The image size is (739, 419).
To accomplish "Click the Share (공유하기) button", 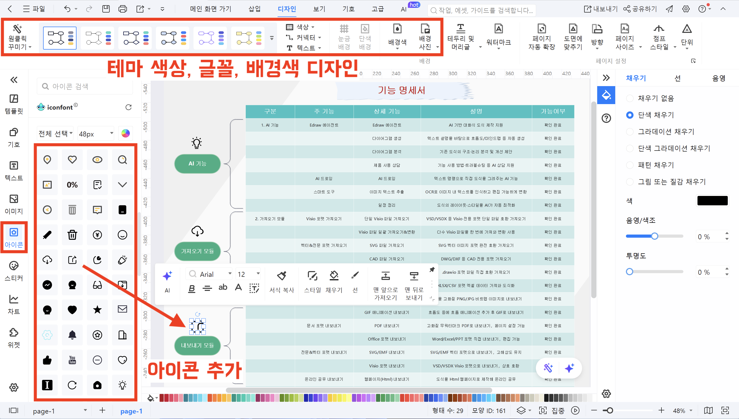I will [640, 9].
